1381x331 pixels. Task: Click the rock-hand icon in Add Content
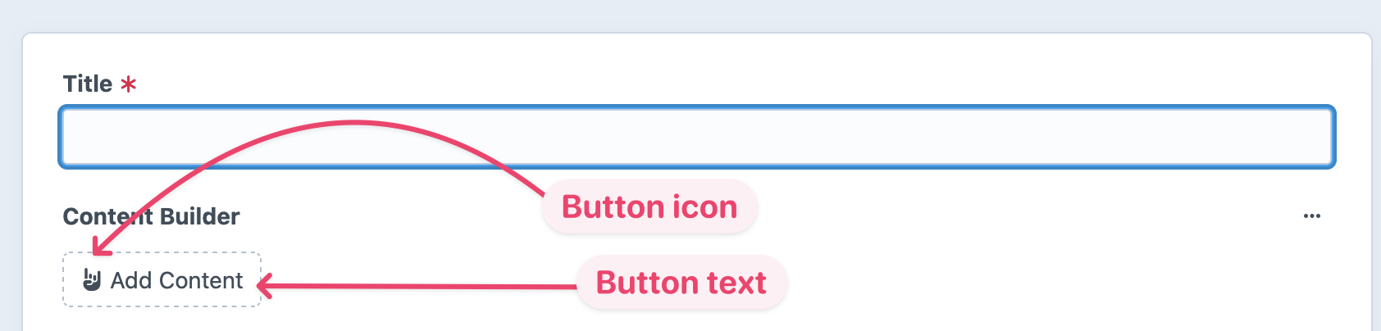92,280
